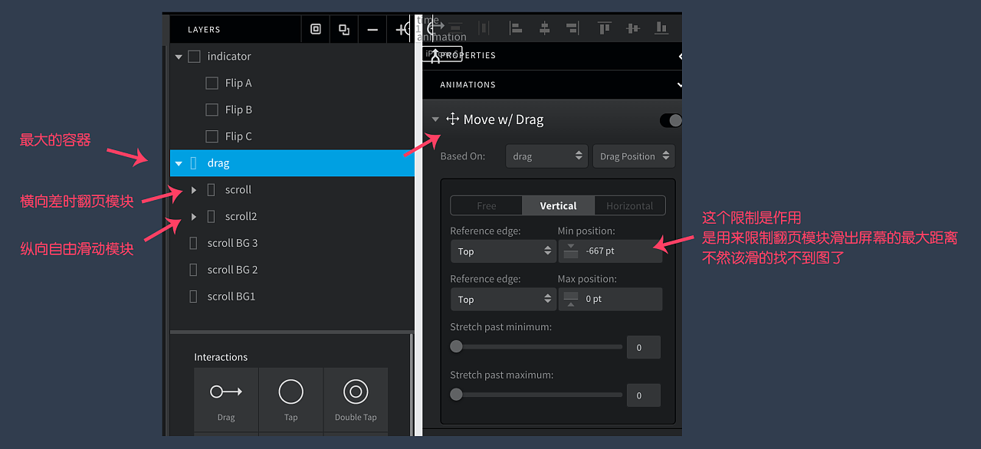The height and width of the screenshot is (449, 981).
Task: Expand the scroll layer group
Action: pos(194,190)
